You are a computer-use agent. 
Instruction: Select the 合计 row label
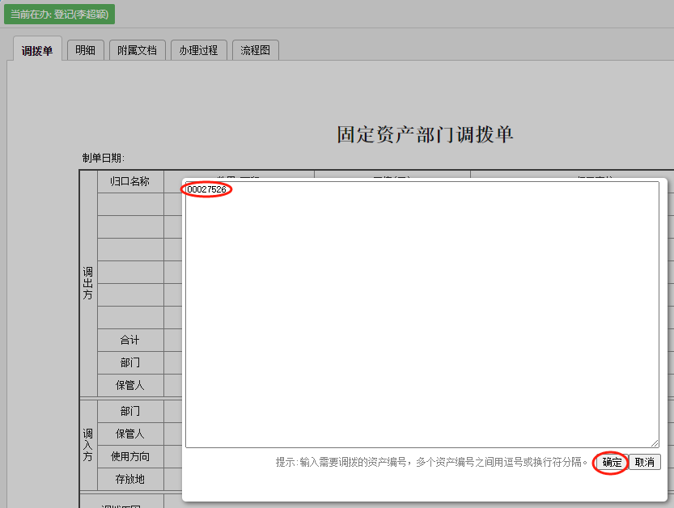pos(129,340)
